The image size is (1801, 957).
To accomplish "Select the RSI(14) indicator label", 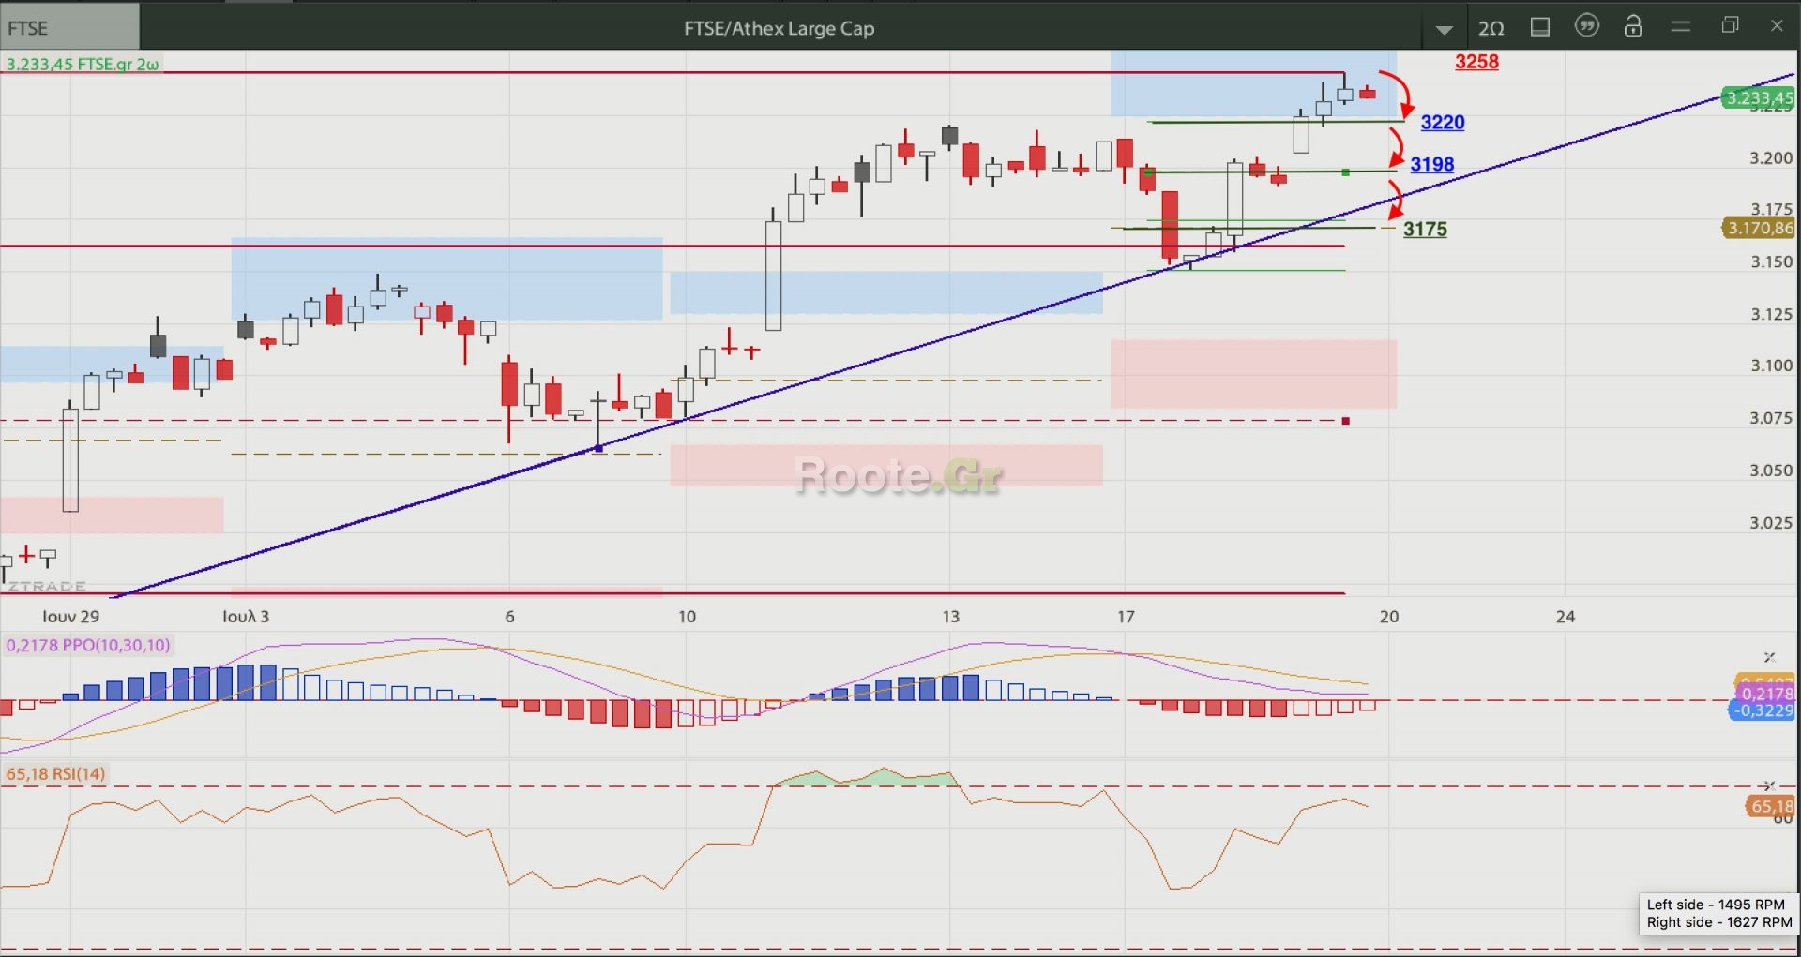I will click(55, 774).
